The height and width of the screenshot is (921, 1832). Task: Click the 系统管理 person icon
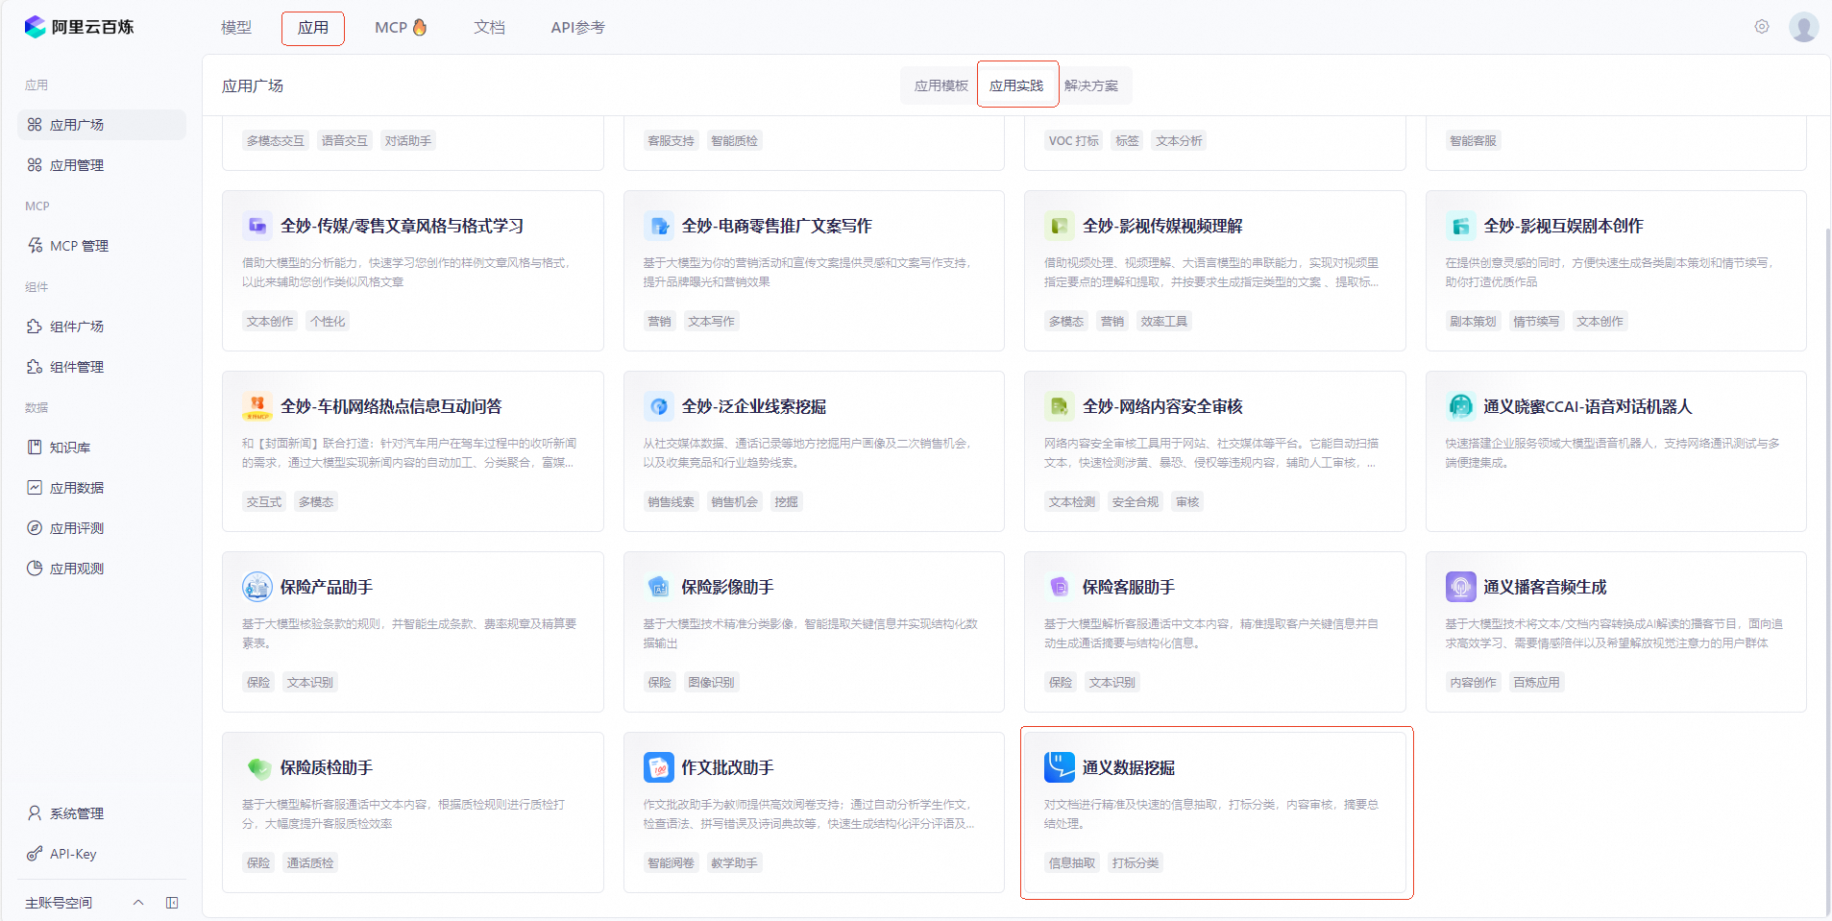tap(35, 813)
